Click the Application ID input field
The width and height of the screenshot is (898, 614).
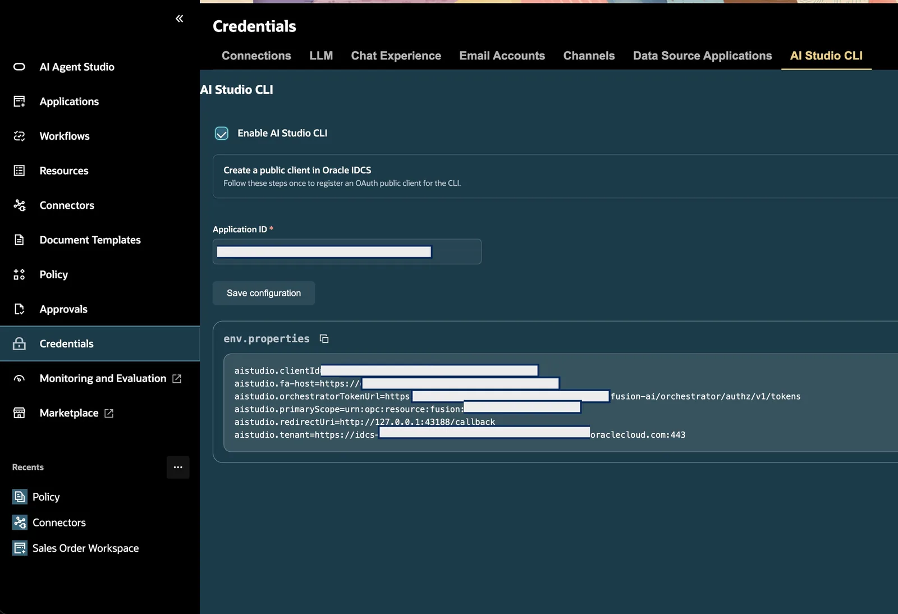pyautogui.click(x=347, y=251)
